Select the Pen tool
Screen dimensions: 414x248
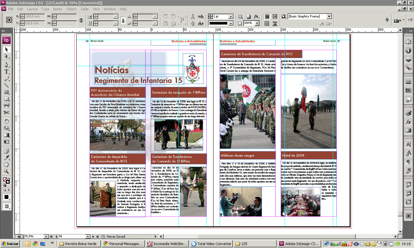point(6,65)
